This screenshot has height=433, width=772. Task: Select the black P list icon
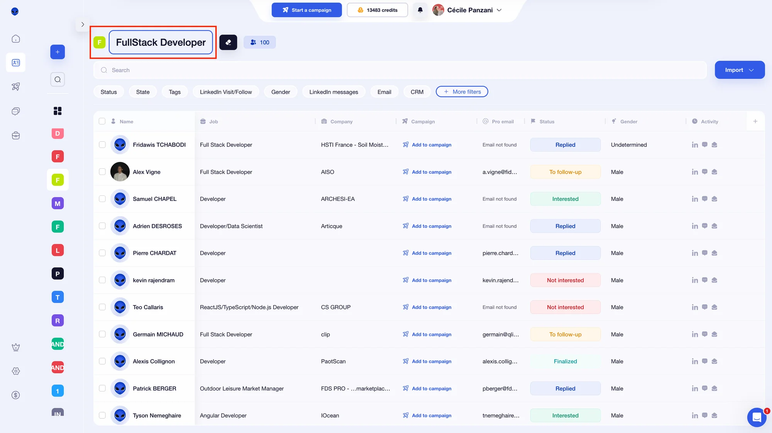pos(58,274)
